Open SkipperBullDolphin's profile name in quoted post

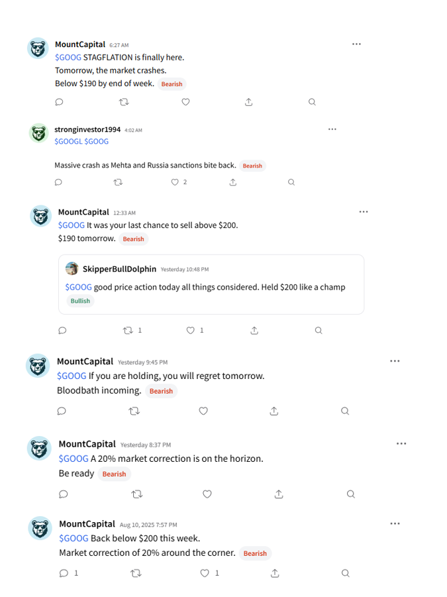(119, 269)
